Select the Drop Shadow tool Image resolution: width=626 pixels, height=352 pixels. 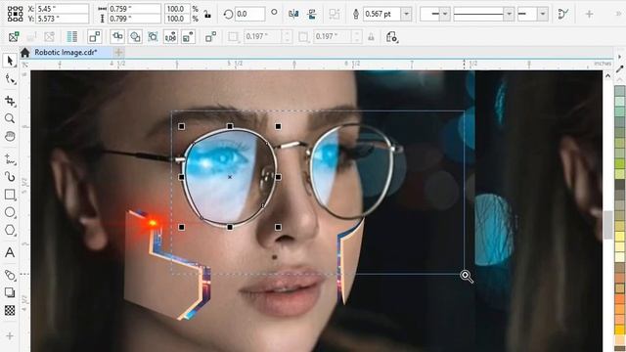10,275
